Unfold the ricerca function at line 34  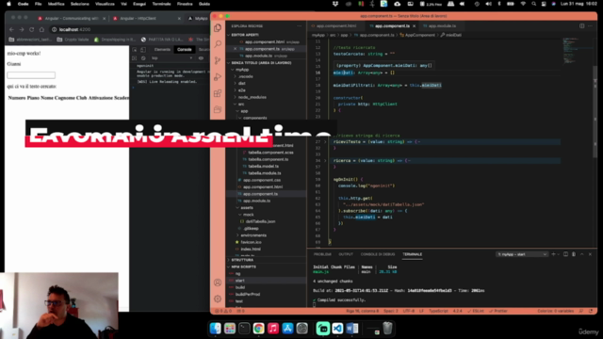click(x=325, y=161)
